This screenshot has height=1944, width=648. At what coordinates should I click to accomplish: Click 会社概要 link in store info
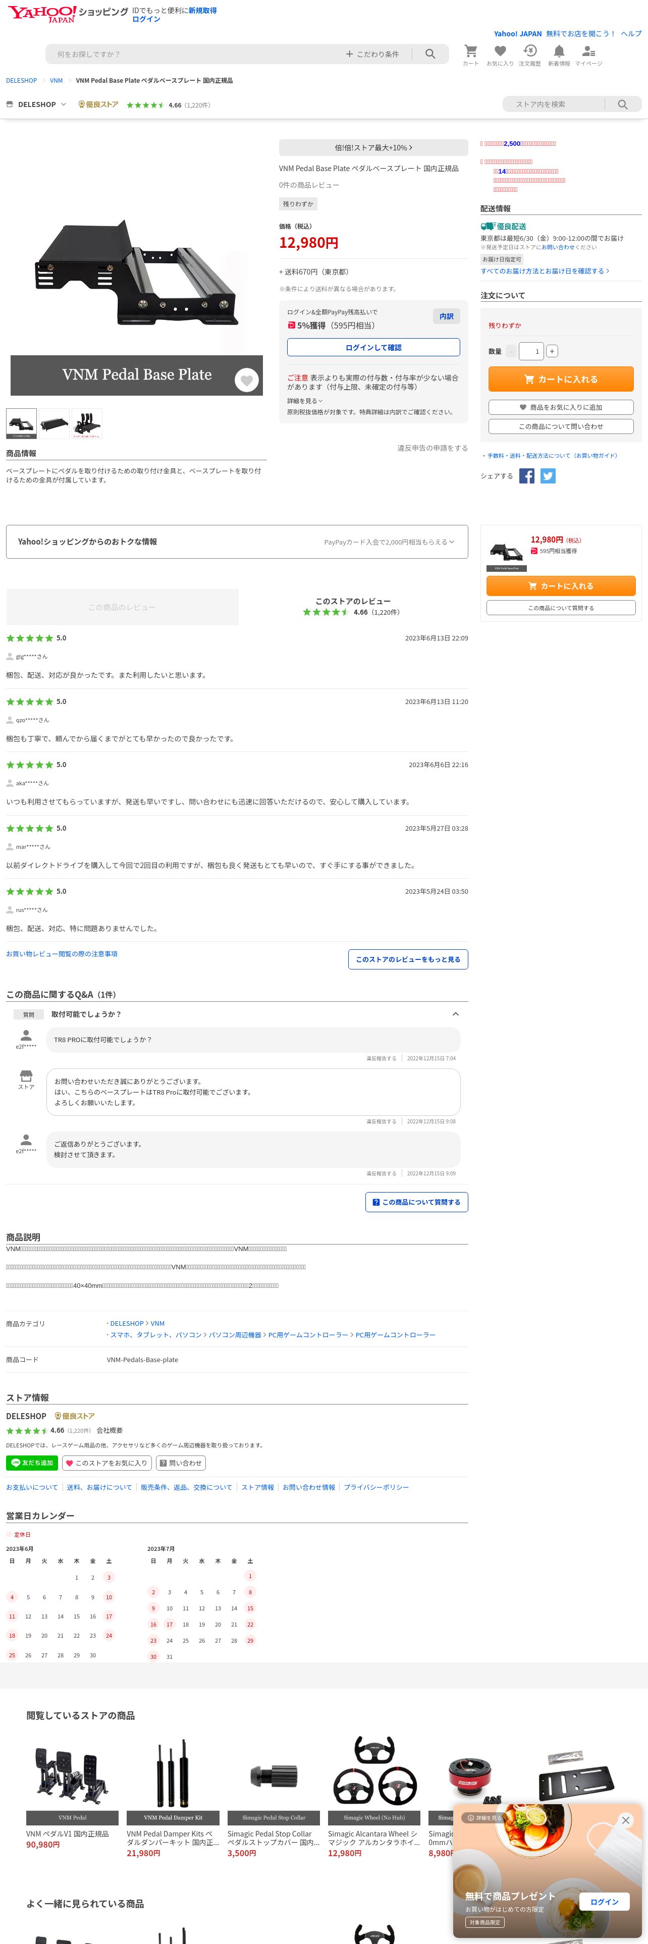pyautogui.click(x=110, y=1431)
